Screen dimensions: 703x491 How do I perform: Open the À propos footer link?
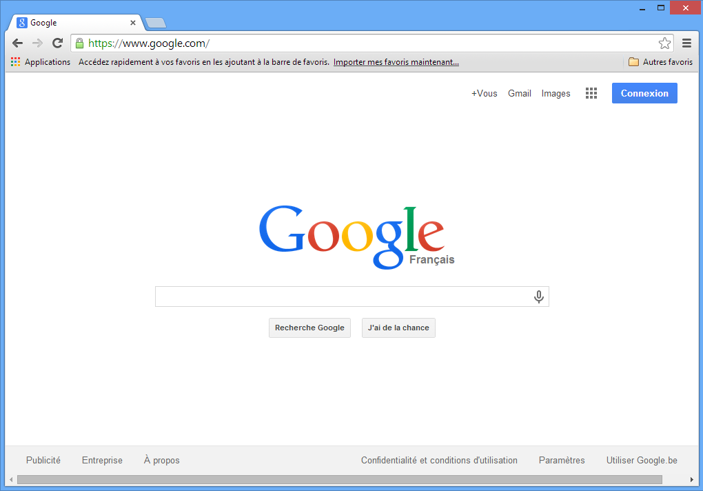(161, 460)
